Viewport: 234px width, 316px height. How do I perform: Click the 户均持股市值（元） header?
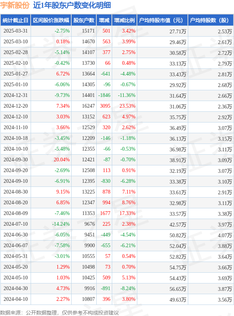click(162, 20)
